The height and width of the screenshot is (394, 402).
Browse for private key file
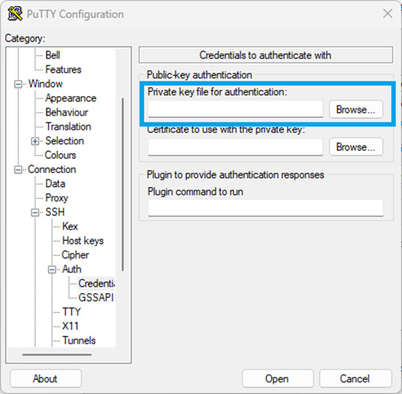[x=356, y=109]
